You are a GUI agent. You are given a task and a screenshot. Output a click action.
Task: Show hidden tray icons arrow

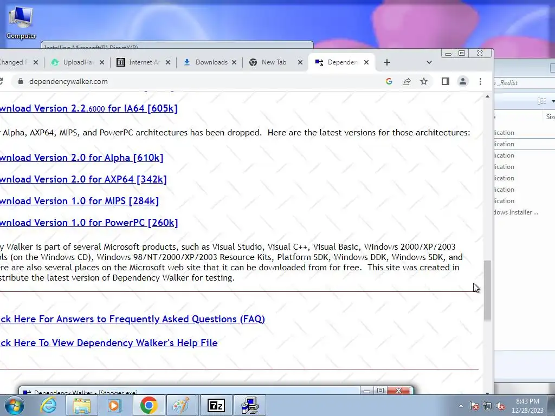click(x=461, y=406)
